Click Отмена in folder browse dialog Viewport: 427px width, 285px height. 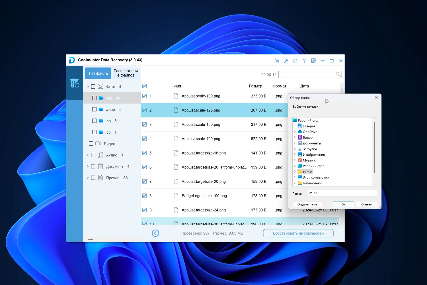366,204
